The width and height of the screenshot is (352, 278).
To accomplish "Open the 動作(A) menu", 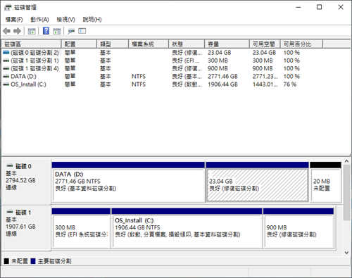I will pyautogui.click(x=39, y=20).
